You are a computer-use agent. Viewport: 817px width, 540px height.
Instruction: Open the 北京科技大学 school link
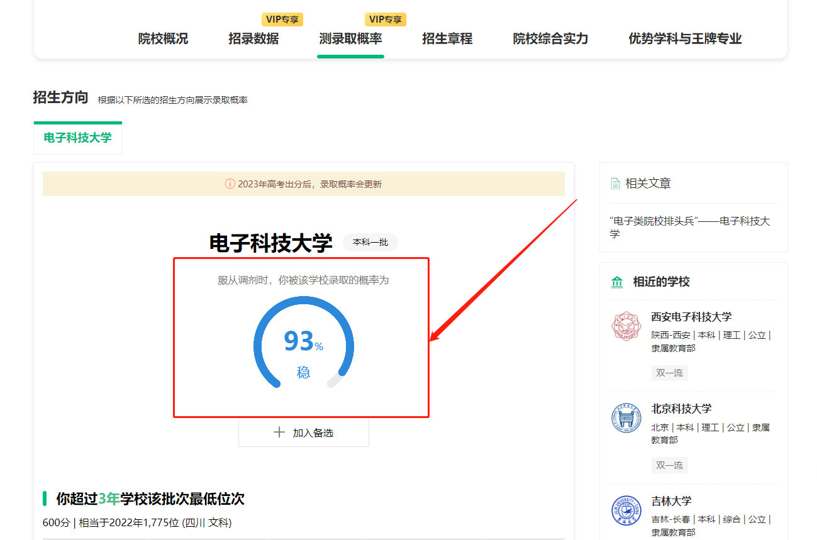pyautogui.click(x=681, y=409)
